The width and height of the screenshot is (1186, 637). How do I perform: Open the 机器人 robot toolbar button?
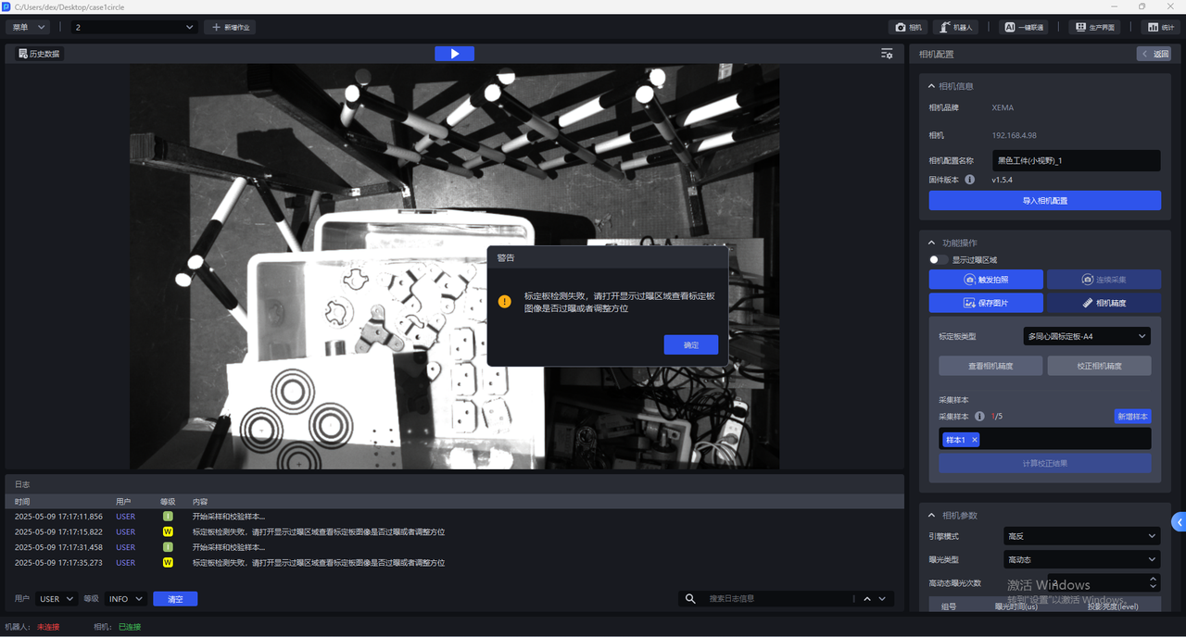pos(955,28)
